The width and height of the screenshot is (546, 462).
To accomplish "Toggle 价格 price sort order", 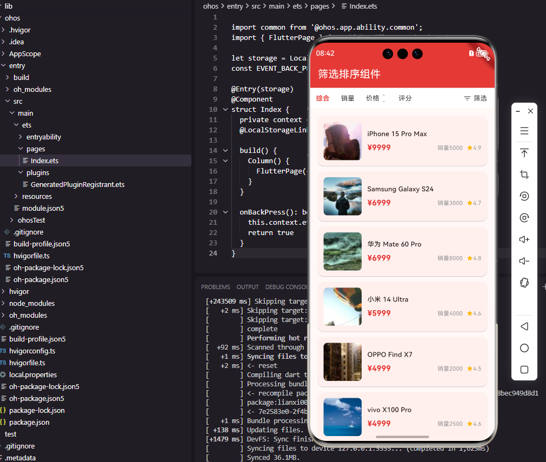I will (375, 98).
